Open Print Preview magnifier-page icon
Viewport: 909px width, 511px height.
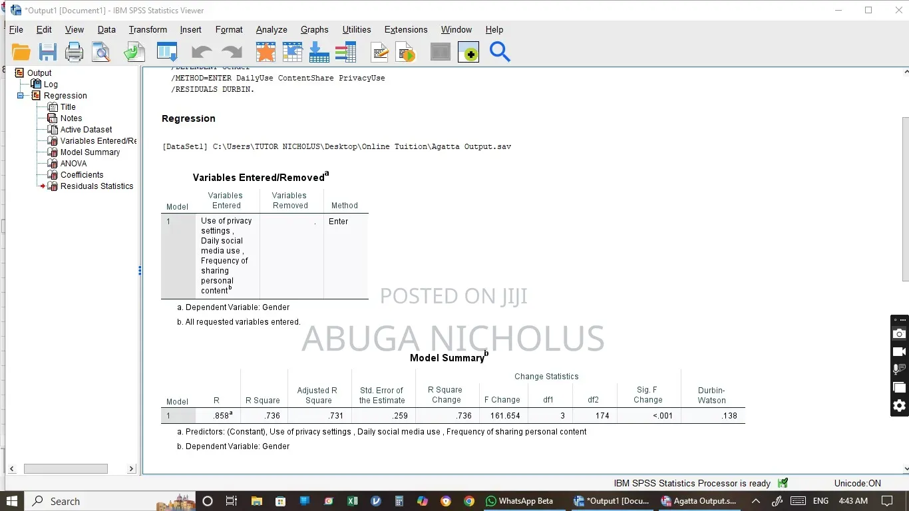coord(101,52)
